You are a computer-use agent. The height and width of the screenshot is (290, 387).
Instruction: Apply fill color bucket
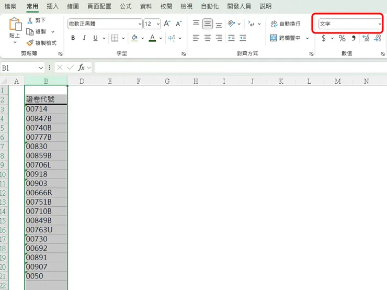[134, 38]
